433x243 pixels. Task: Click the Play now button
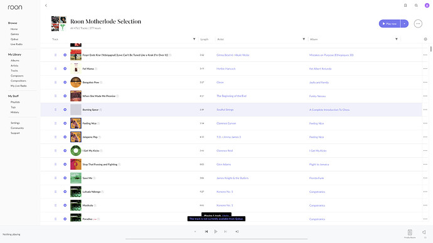pyautogui.click(x=390, y=24)
